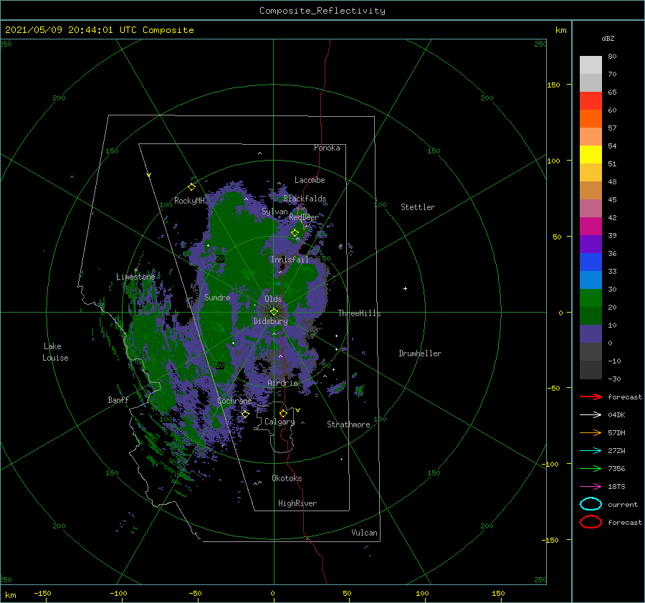Click the Didsbury label
Image resolution: width=645 pixels, height=603 pixels.
[x=270, y=321]
